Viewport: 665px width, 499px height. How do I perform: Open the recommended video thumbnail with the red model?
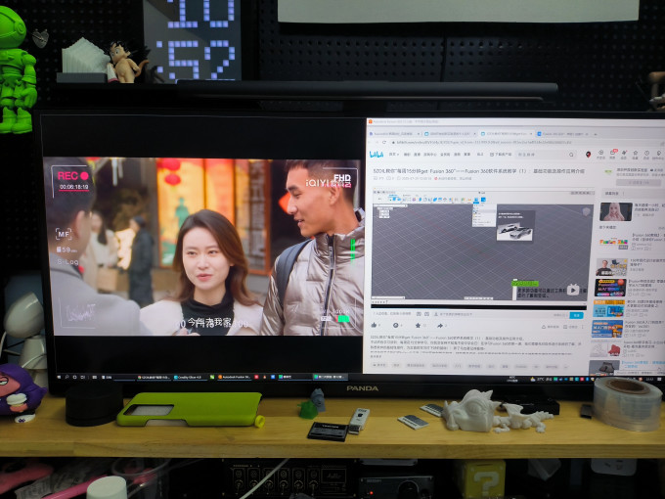(604, 349)
